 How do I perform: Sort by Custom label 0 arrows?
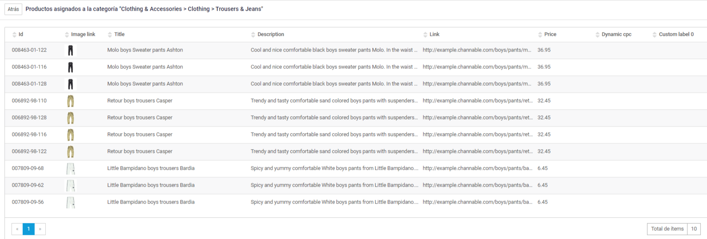[655, 35]
